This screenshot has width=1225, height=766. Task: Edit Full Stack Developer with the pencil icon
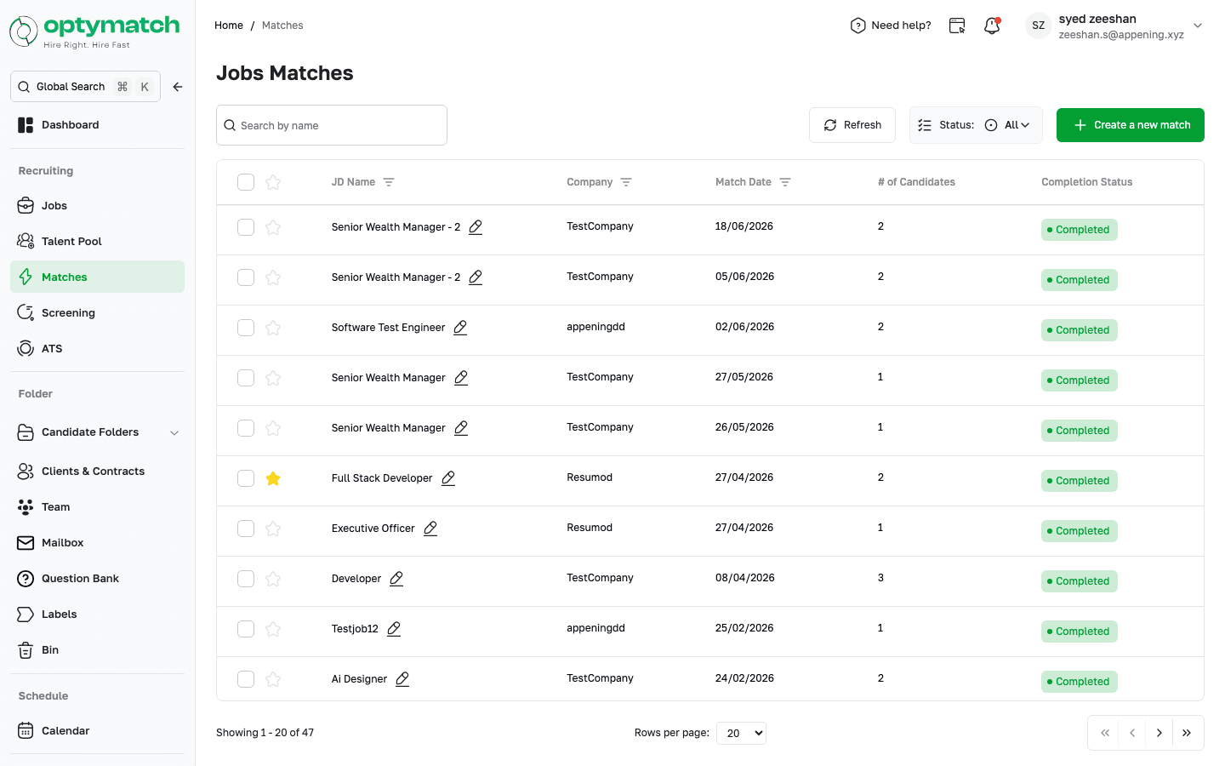[448, 478]
